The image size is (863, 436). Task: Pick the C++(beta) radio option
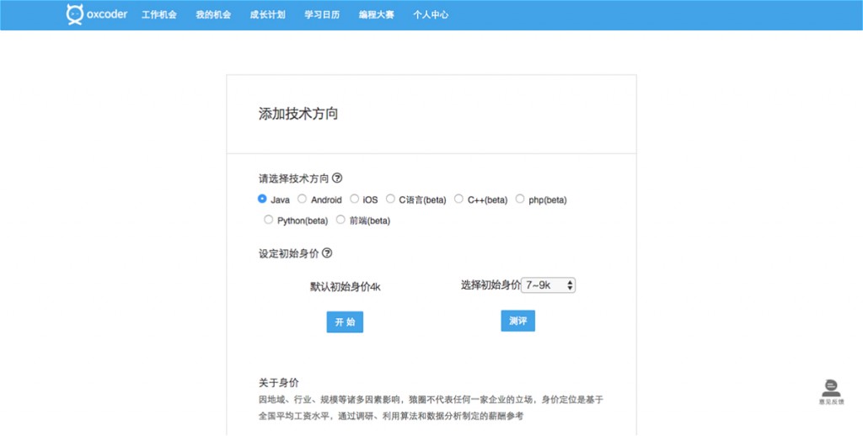(x=458, y=199)
